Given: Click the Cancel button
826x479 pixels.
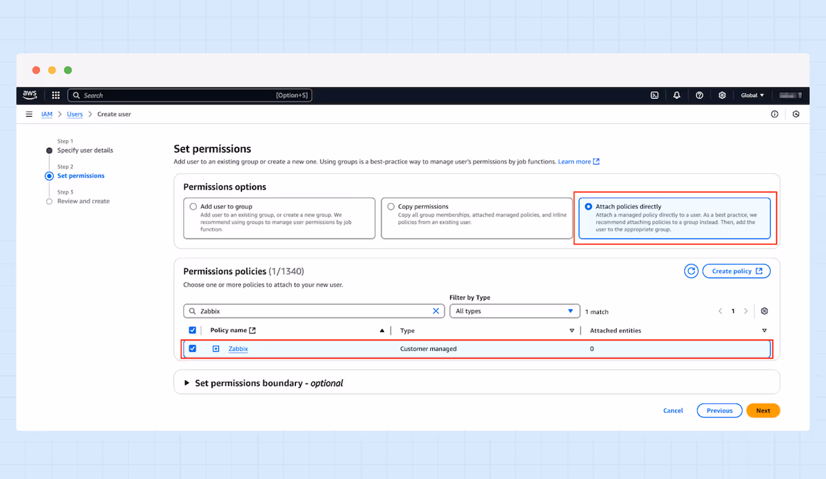Looking at the screenshot, I should pyautogui.click(x=673, y=410).
